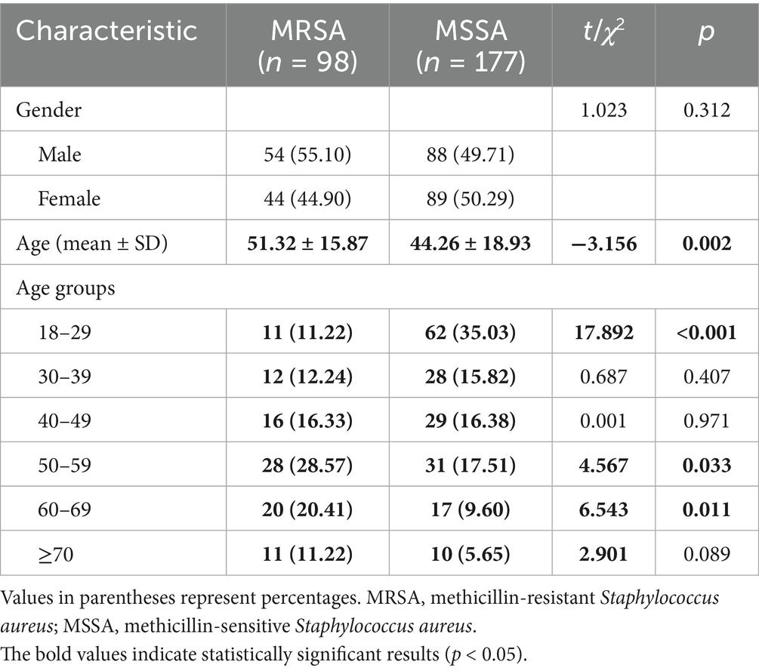Image resolution: width=759 pixels, height=671 pixels.
Task: Click the Female row label
Action: [69, 199]
